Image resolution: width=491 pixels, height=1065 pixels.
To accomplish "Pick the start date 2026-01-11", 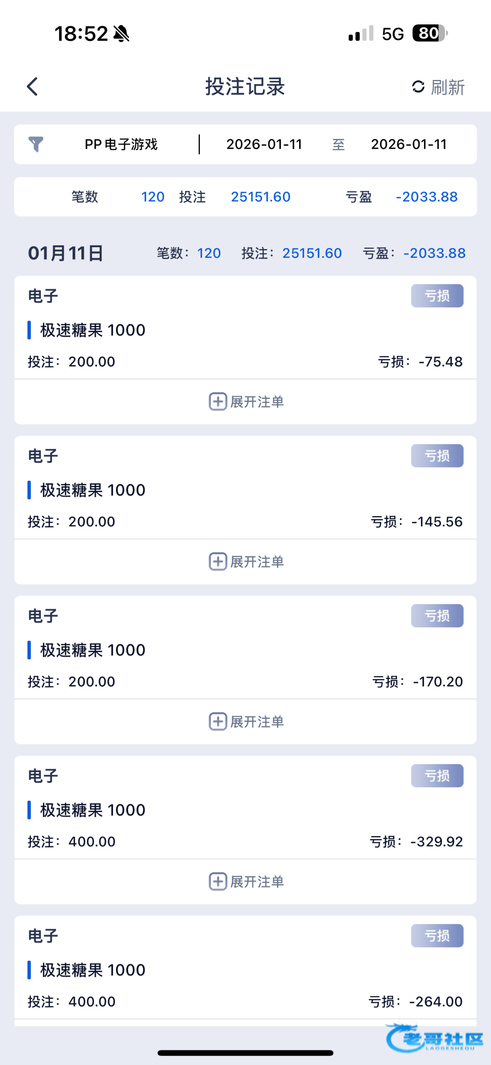I will pos(264,144).
